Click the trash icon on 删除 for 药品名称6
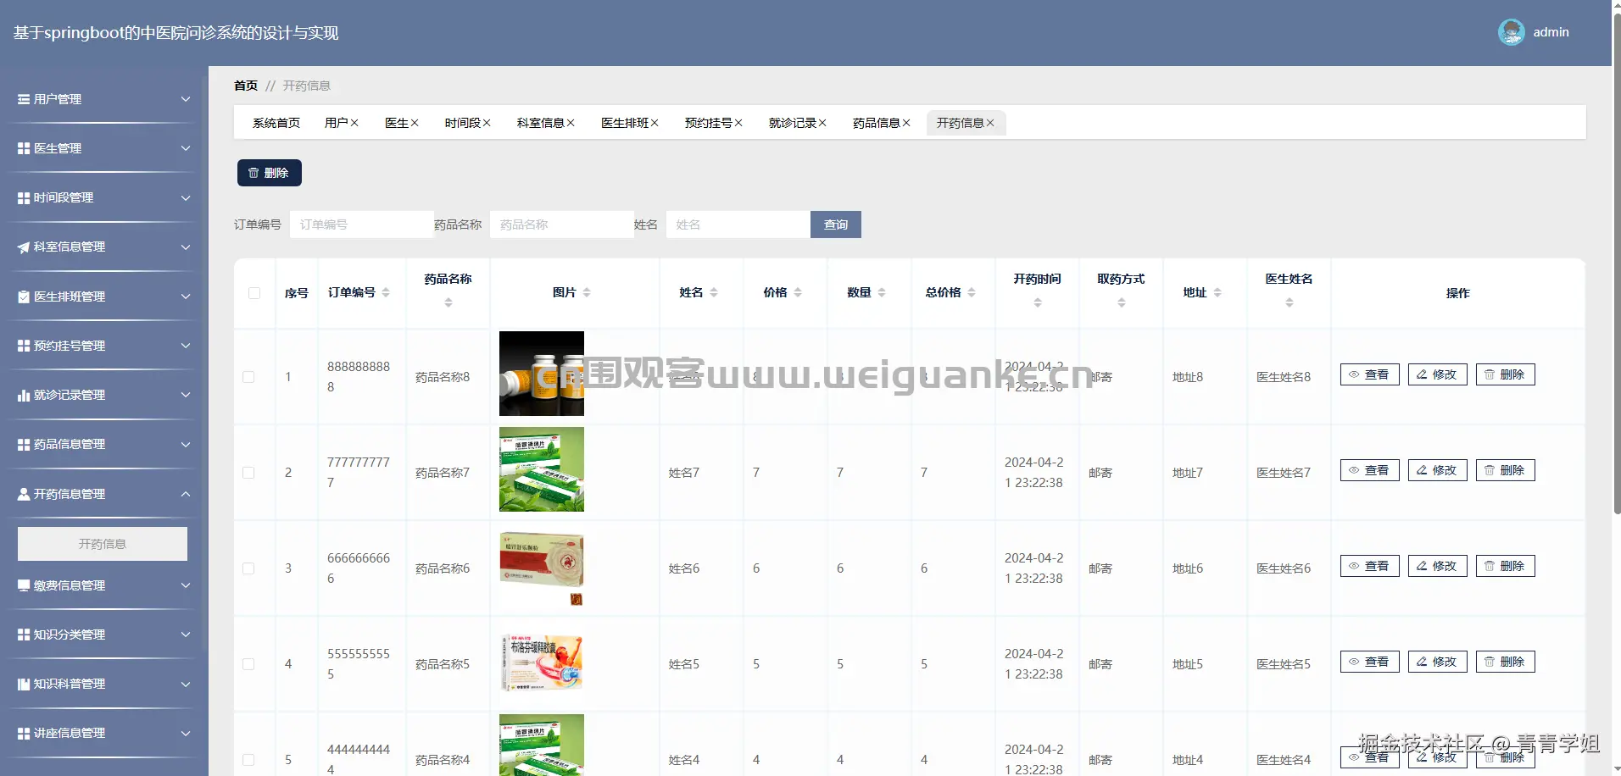The image size is (1621, 776). pos(1490,565)
